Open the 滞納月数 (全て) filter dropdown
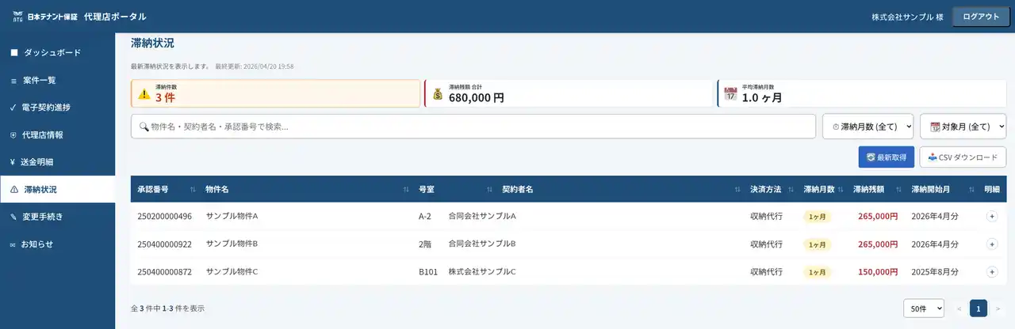 (x=868, y=127)
